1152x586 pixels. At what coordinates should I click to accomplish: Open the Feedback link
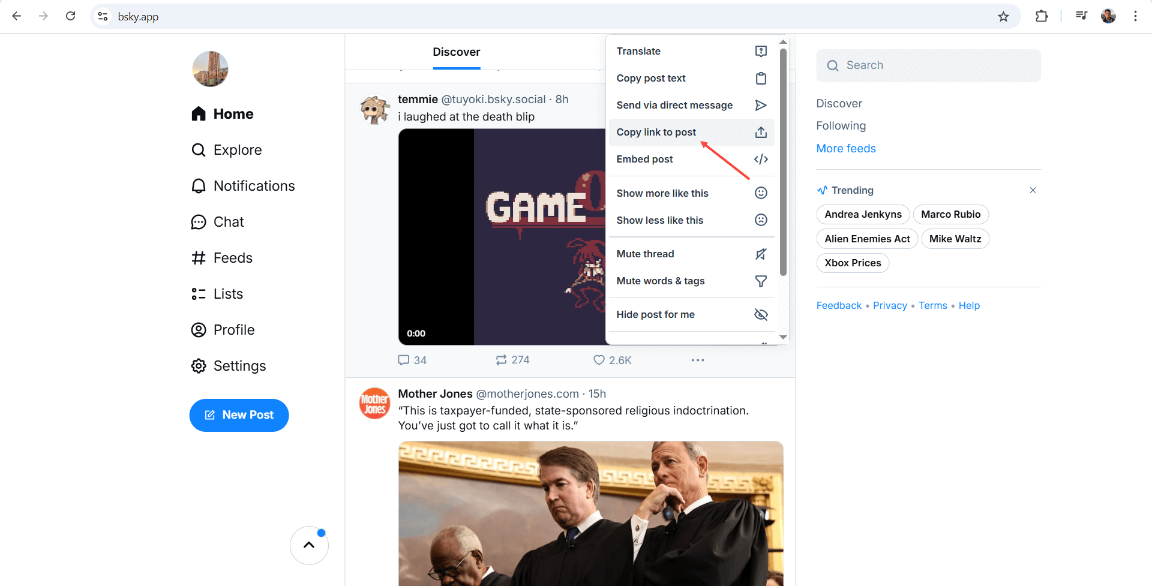pos(839,306)
